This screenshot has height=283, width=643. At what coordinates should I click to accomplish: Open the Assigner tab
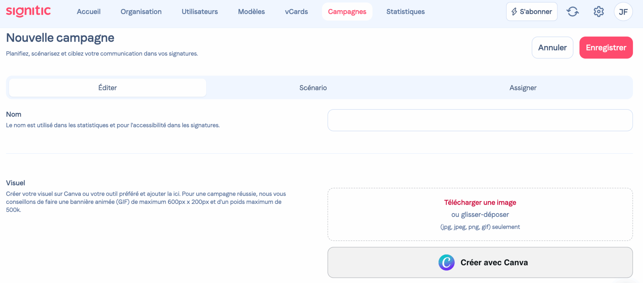[523, 88]
